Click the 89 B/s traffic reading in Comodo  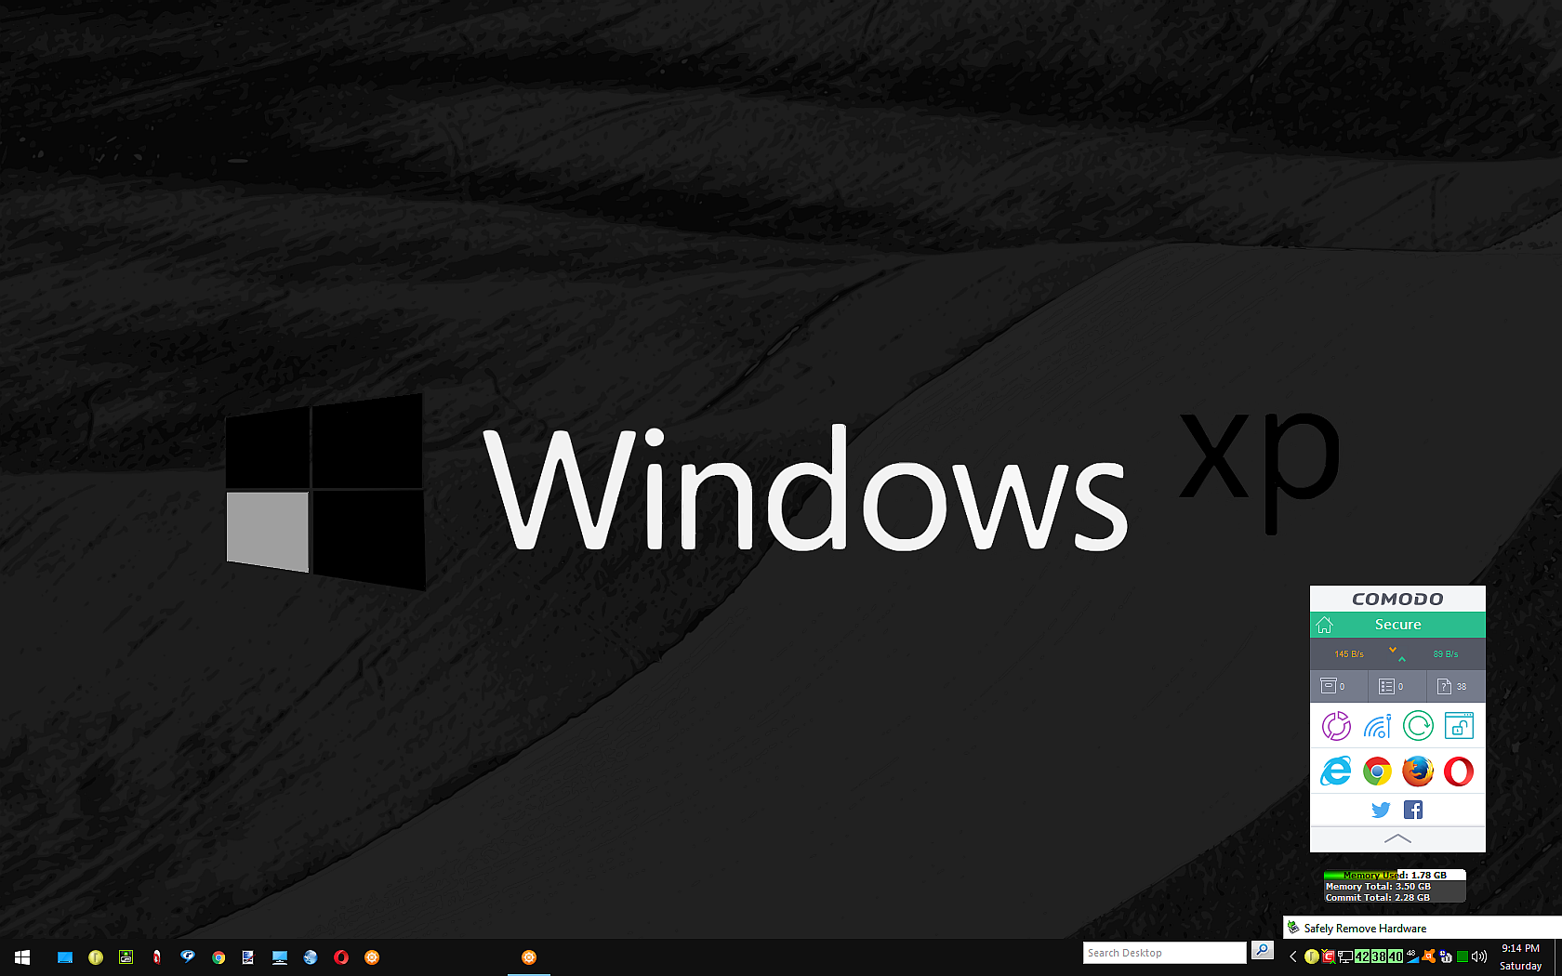[x=1446, y=654]
